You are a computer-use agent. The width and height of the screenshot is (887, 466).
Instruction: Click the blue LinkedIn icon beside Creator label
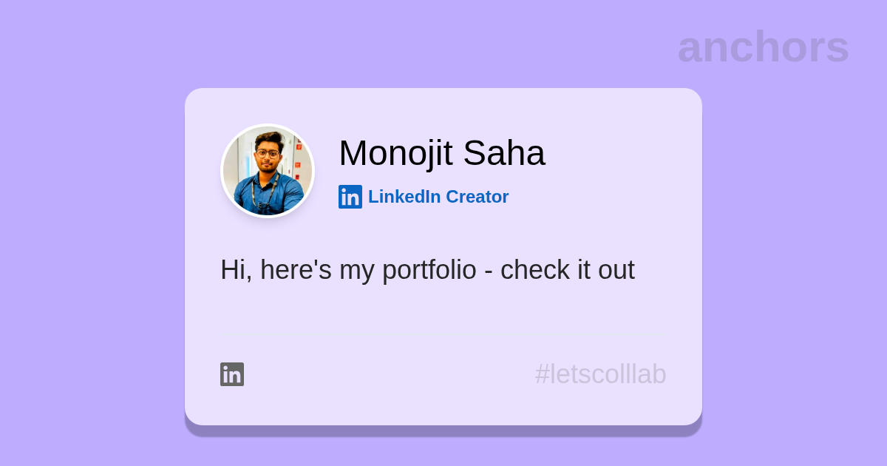[350, 197]
